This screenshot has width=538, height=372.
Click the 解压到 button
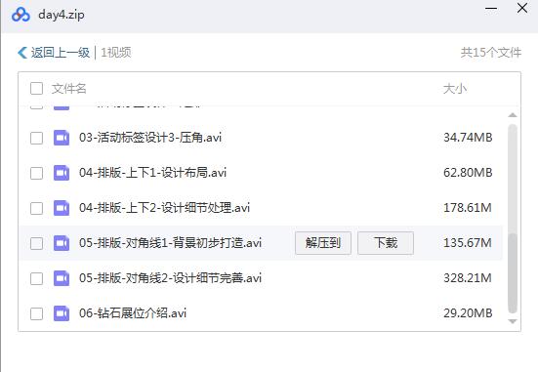[323, 243]
